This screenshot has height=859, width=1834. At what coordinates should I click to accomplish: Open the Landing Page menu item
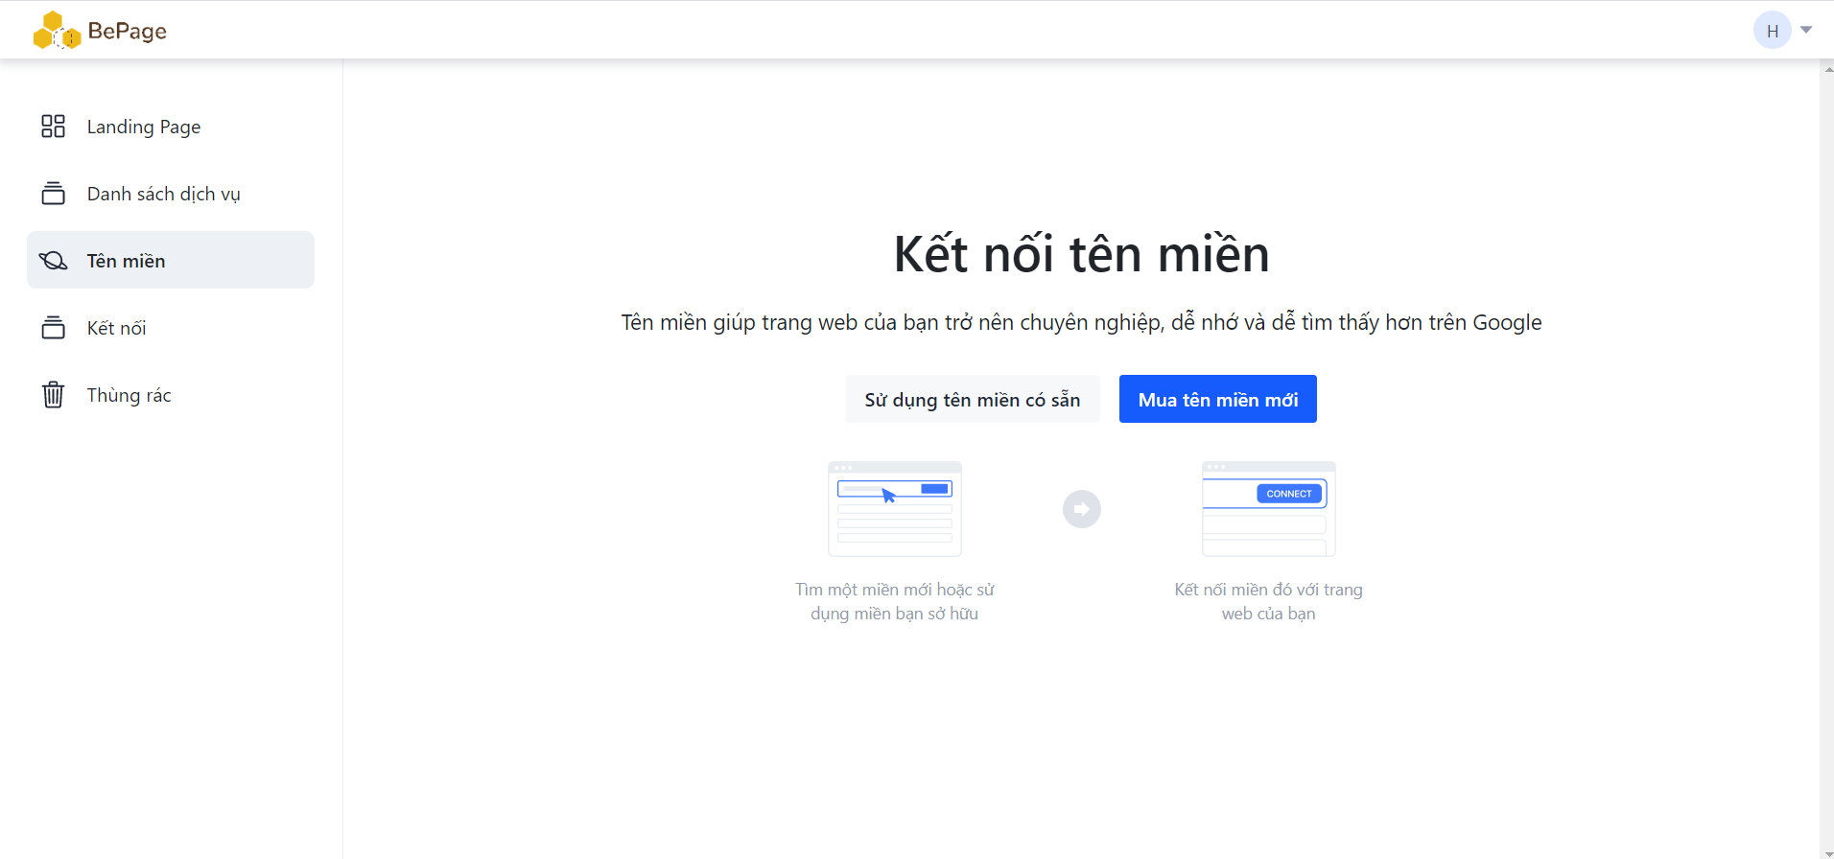point(144,127)
